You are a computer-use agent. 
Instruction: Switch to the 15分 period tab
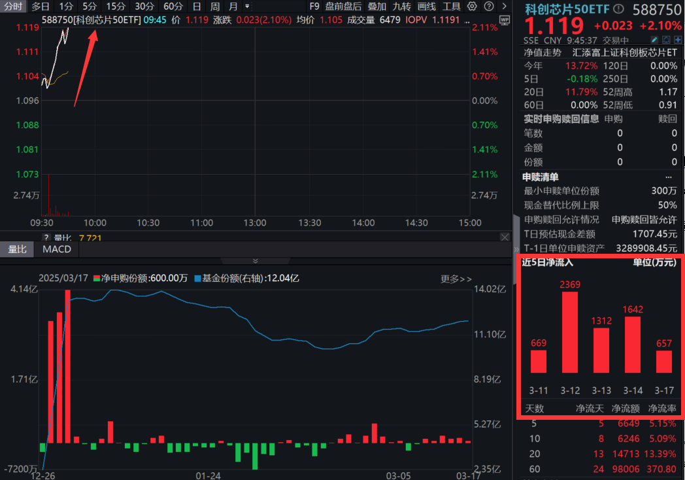[x=115, y=6]
